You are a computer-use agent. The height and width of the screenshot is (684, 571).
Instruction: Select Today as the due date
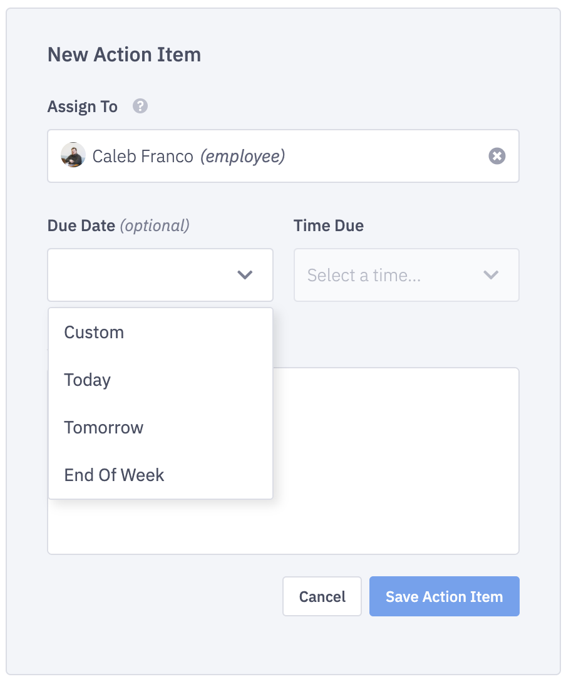pyautogui.click(x=87, y=380)
